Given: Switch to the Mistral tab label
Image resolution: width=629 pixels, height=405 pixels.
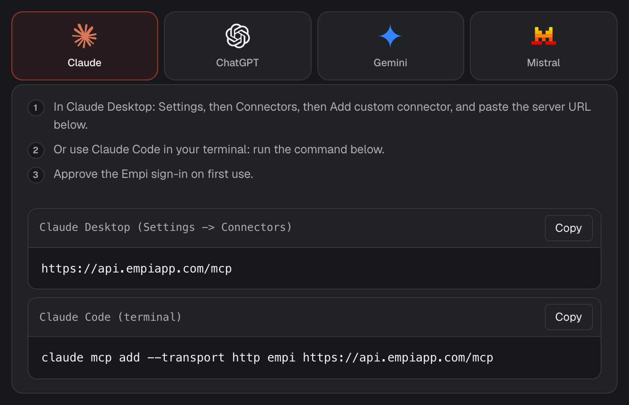Looking at the screenshot, I should (543, 63).
